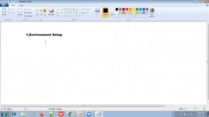Viewport: 209px width, 117px height.
Task: Click the Zoom in plus button
Action: (204, 109)
